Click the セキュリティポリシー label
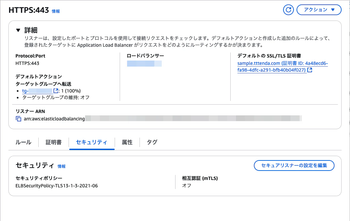Image resolution: width=350 pixels, height=221 pixels. [39, 178]
